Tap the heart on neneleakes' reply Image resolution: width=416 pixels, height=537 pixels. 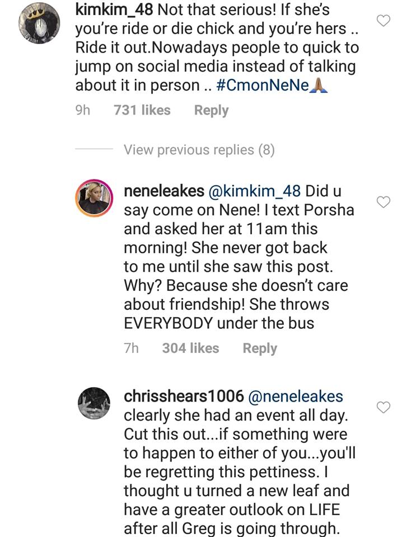coord(384,202)
